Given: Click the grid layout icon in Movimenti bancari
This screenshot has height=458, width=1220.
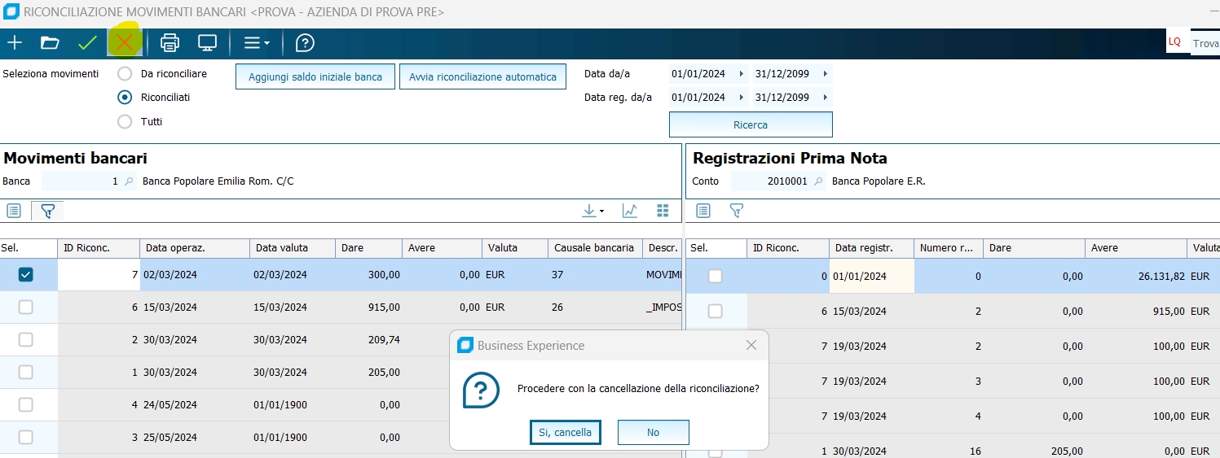Looking at the screenshot, I should coord(663,211).
